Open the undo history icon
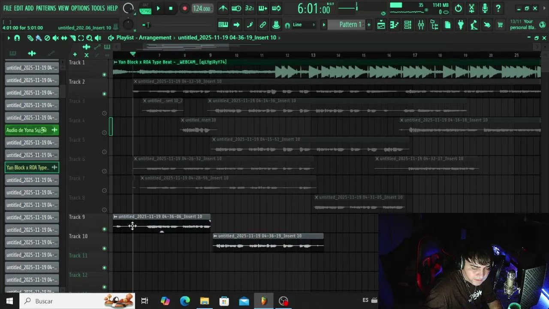Viewport: 549px width, 309px height. point(459,8)
